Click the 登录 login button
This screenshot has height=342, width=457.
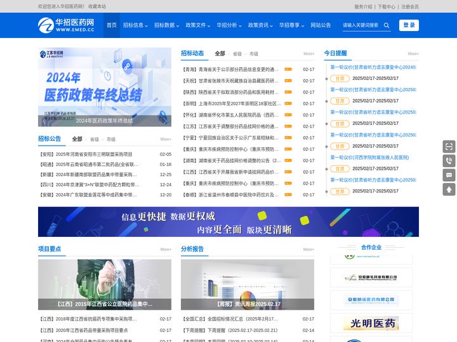409,25
